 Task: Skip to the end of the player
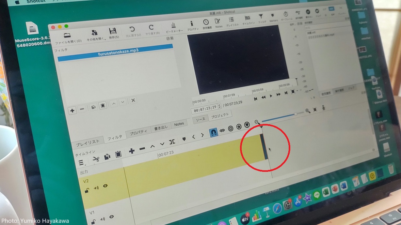point(286,93)
